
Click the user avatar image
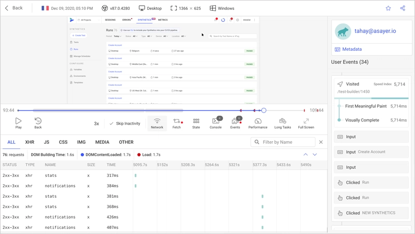[343, 32]
